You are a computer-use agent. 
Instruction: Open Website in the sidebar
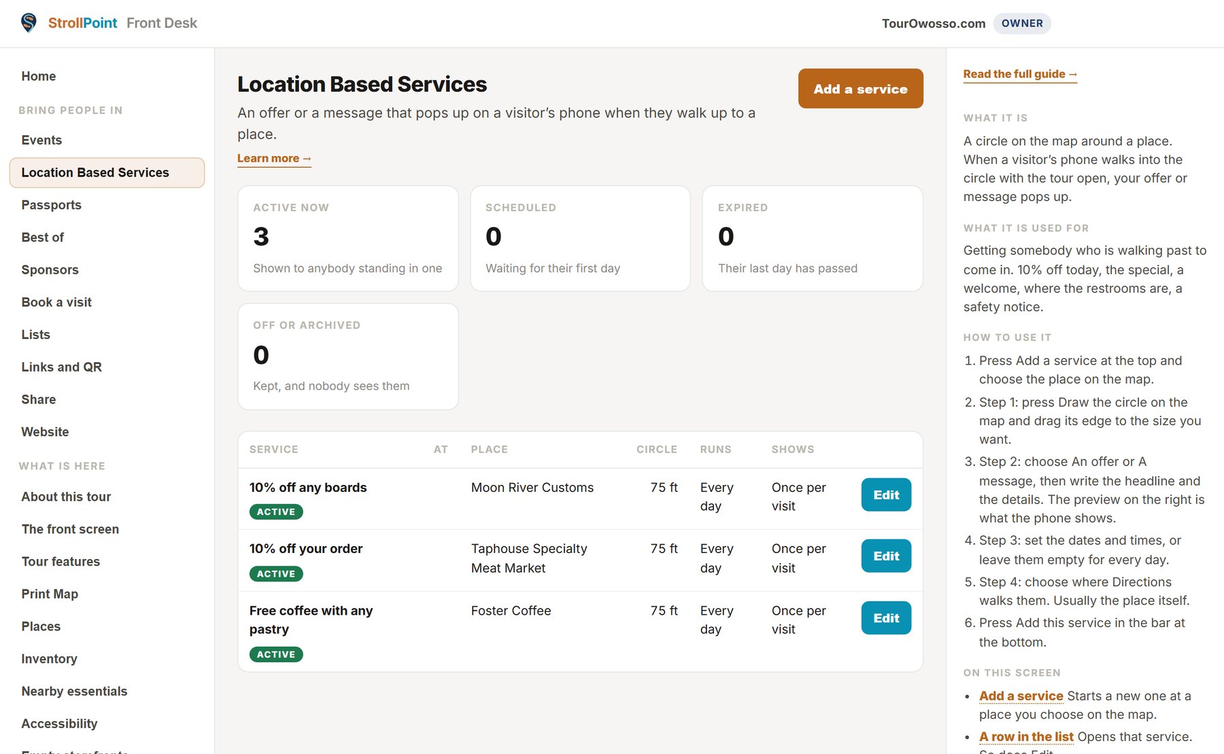point(45,432)
